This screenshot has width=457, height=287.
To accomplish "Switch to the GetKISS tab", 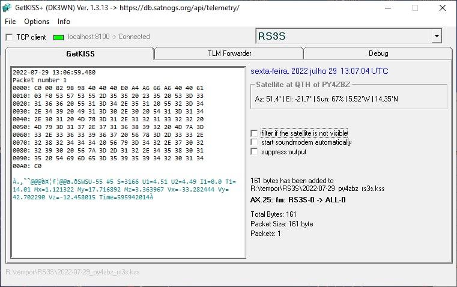I will 80,53.
